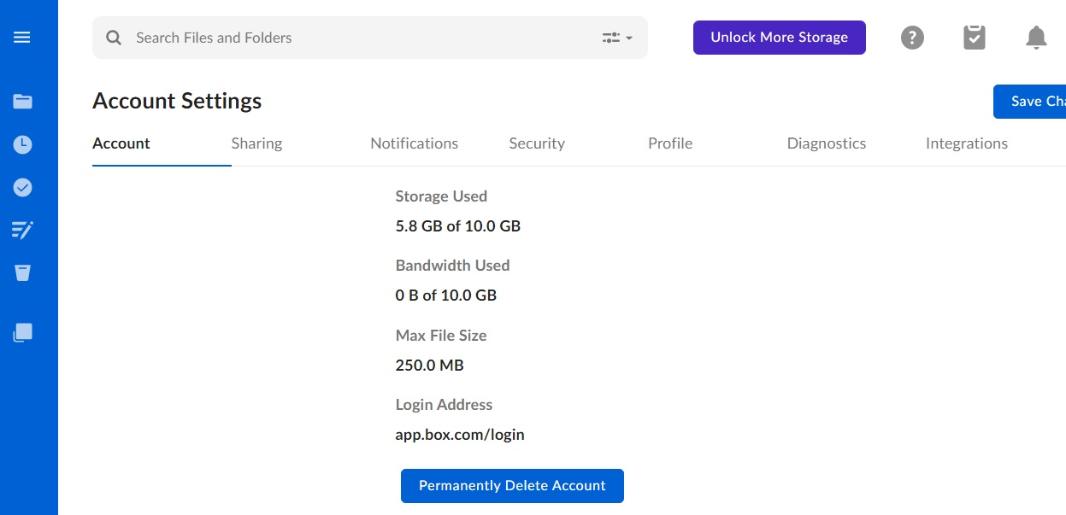Open Collections stacked squares icon
The image size is (1066, 515).
[23, 332]
